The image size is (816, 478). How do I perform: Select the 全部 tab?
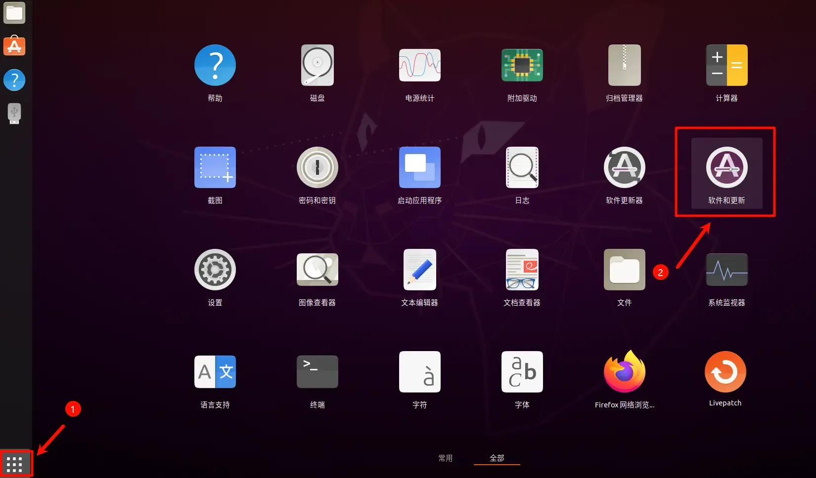(497, 458)
